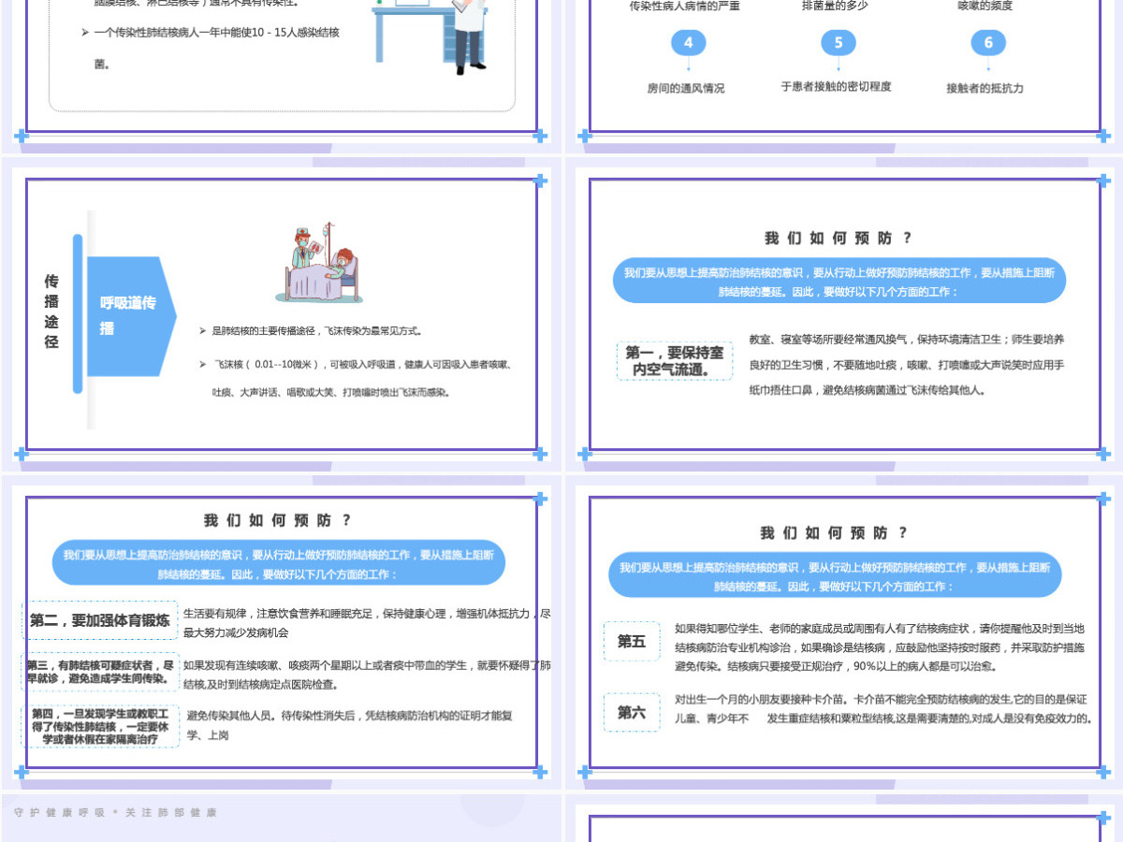Click the text 于患者接触的密切程度
Screen dimensions: 1123x842
pyautogui.click(x=837, y=86)
